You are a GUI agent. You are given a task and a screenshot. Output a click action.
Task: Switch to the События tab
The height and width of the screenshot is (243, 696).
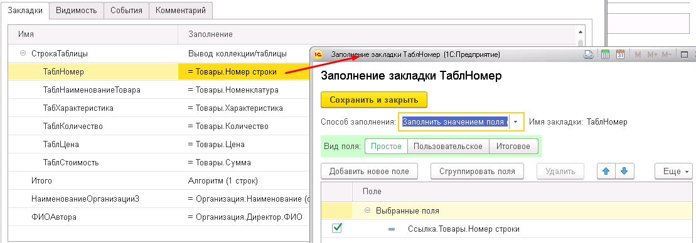click(127, 11)
